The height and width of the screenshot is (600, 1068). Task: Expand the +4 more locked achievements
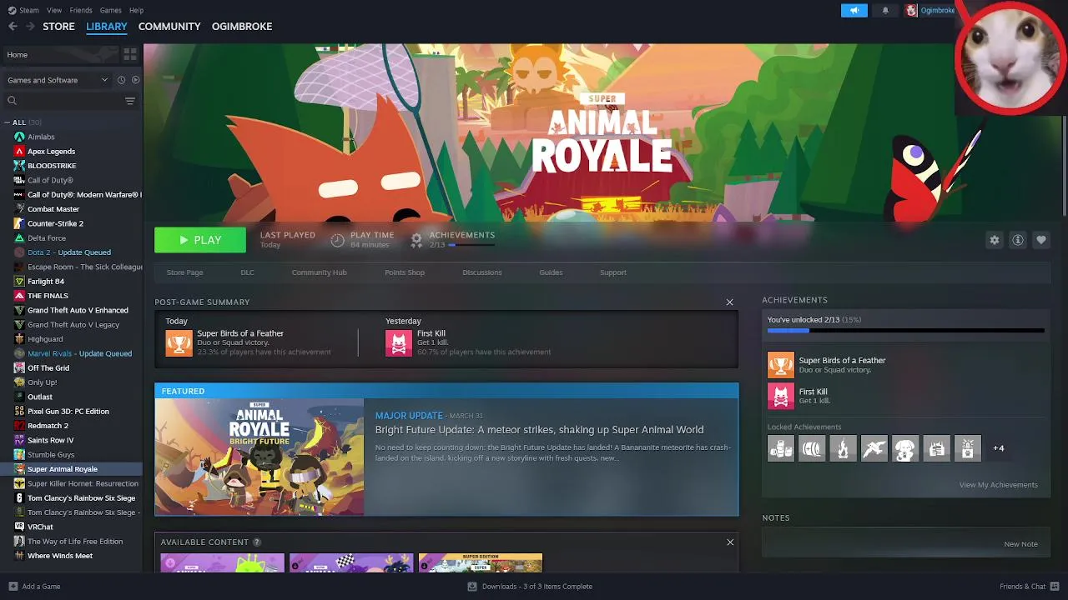click(998, 448)
